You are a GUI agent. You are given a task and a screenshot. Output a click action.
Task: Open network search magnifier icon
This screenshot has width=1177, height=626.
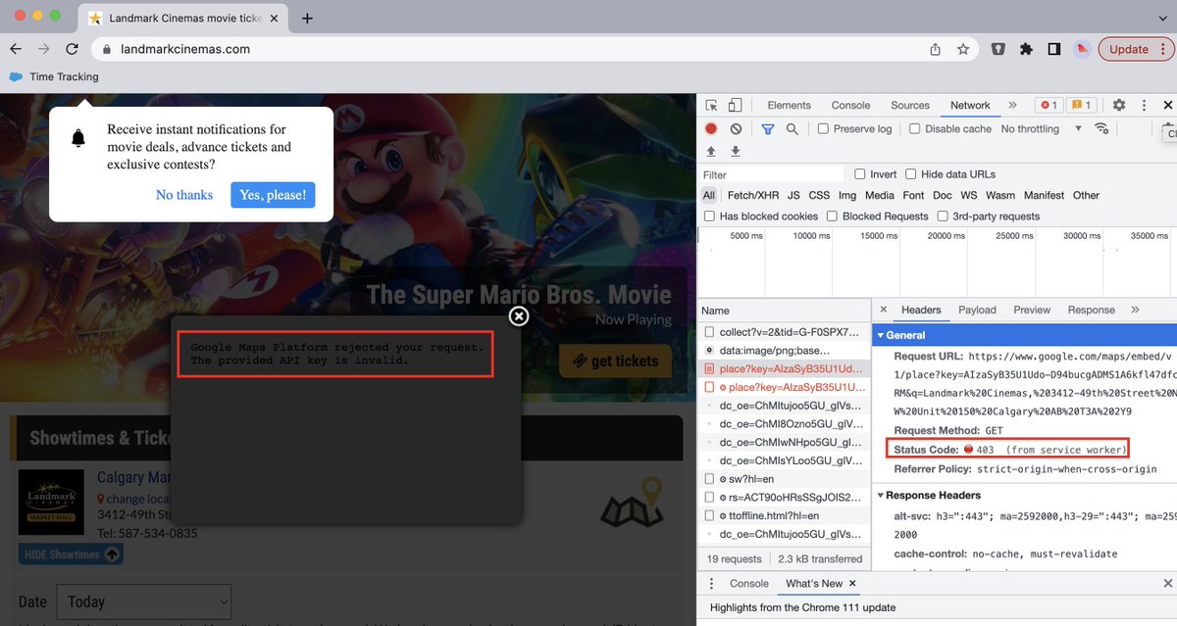pos(792,129)
